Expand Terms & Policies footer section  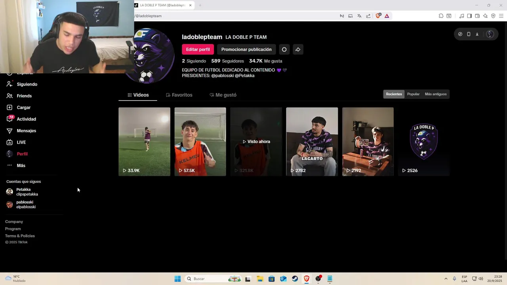click(x=20, y=236)
